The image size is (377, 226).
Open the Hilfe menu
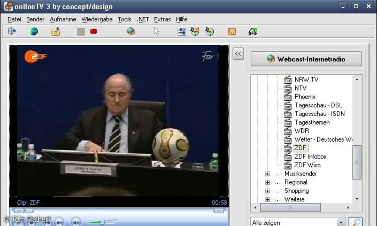182,19
